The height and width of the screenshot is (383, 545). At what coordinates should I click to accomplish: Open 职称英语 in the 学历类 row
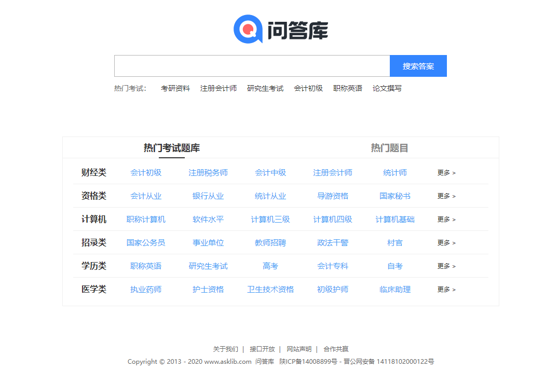[x=146, y=266]
